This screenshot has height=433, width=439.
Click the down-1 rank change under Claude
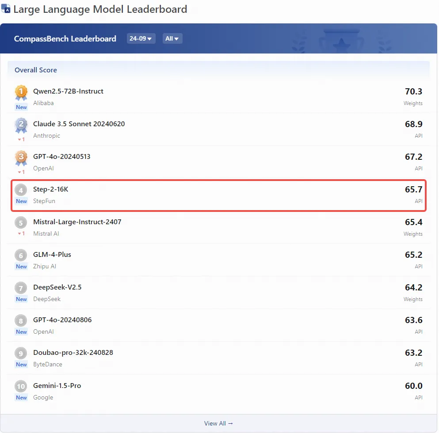point(21,139)
